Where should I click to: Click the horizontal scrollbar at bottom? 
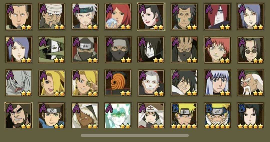click(135, 136)
